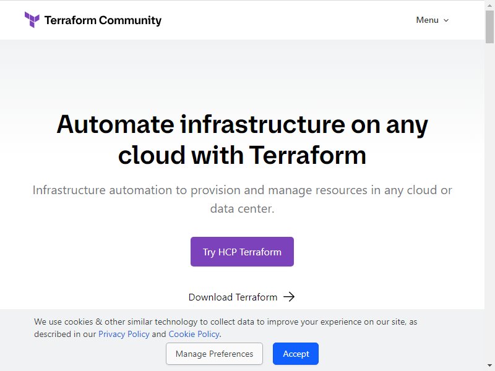Select Manage Preferences in the cookie banner
This screenshot has width=495, height=371.
coord(214,354)
